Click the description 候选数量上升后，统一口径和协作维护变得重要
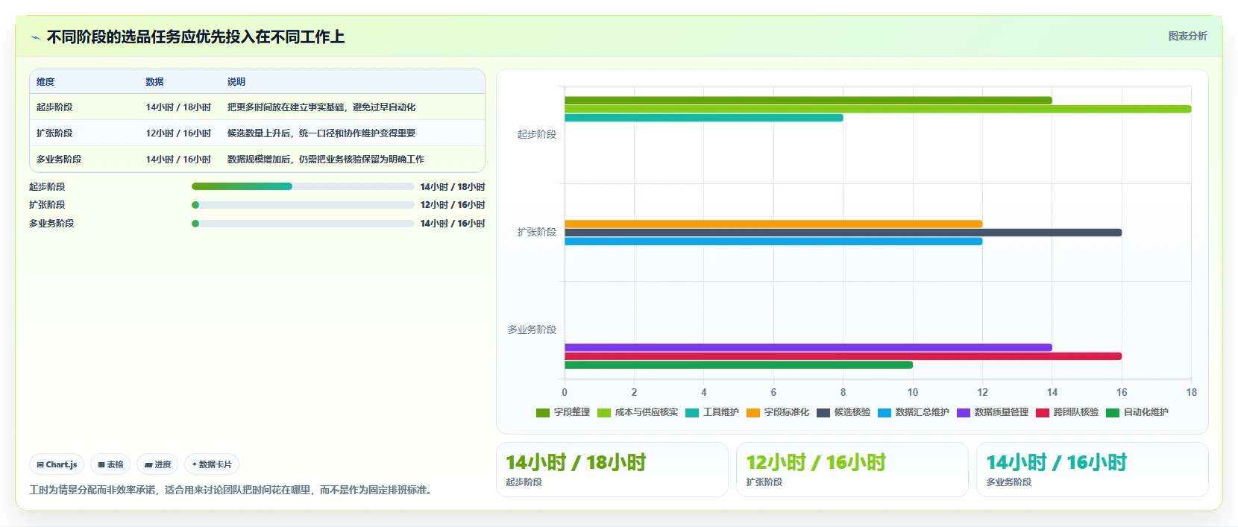Image resolution: width=1238 pixels, height=527 pixels. pos(321,133)
